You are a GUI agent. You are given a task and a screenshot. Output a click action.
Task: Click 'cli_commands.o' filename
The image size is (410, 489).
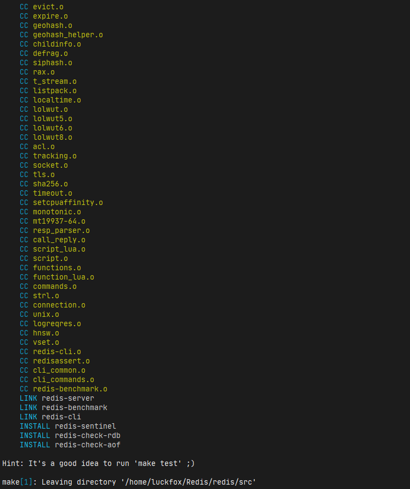tap(63, 380)
